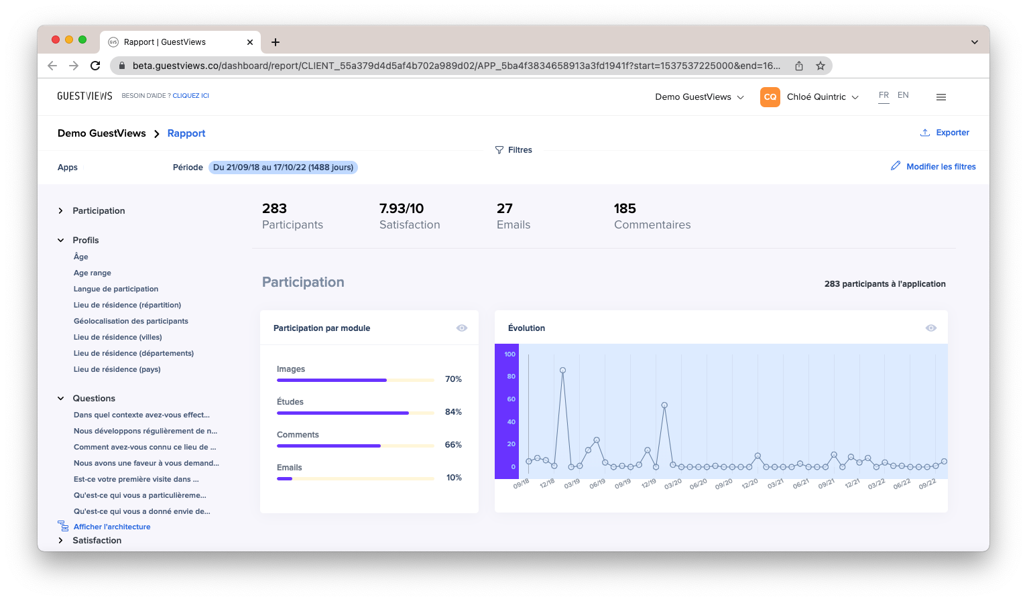Click the Études progress bar

[355, 413]
